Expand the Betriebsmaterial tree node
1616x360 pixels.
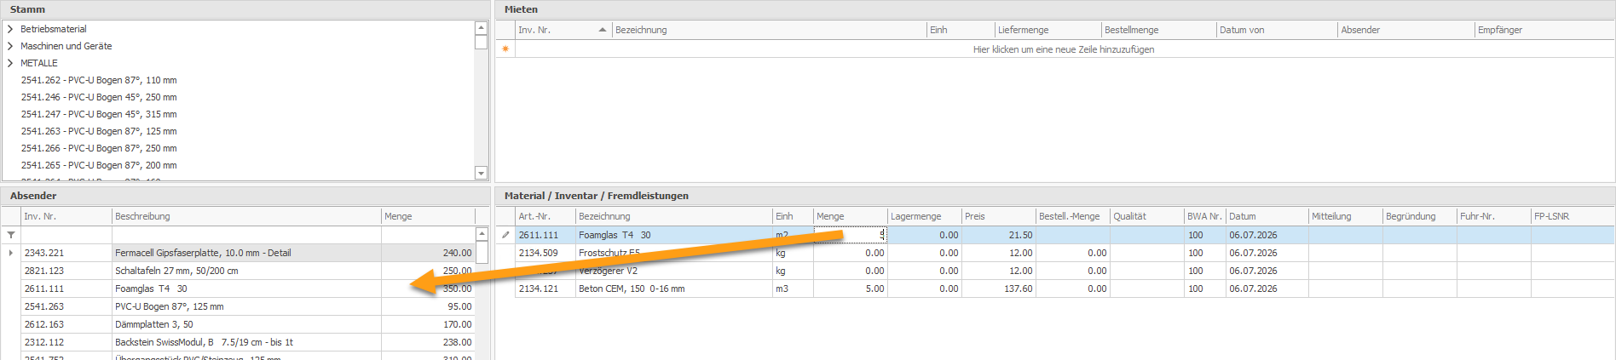[10, 29]
